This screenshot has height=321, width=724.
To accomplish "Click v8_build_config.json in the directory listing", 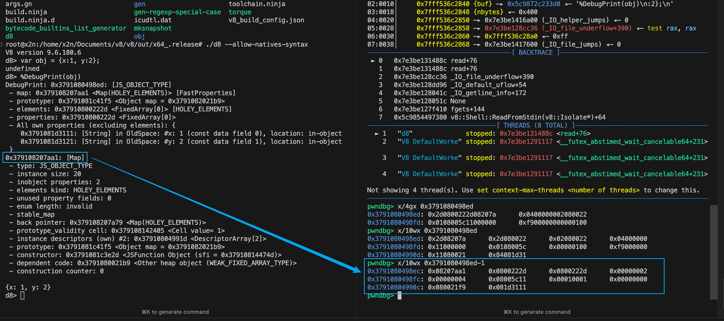I will point(266,20).
